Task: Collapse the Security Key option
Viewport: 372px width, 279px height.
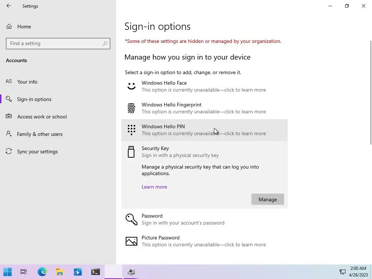Action: [x=205, y=152]
